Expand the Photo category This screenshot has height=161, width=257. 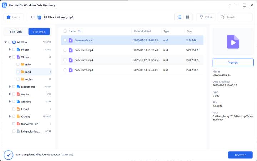point(10,49)
